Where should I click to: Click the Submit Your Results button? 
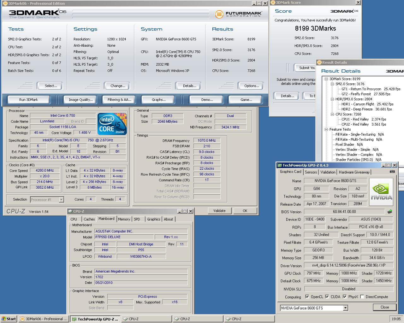tap(305, 68)
